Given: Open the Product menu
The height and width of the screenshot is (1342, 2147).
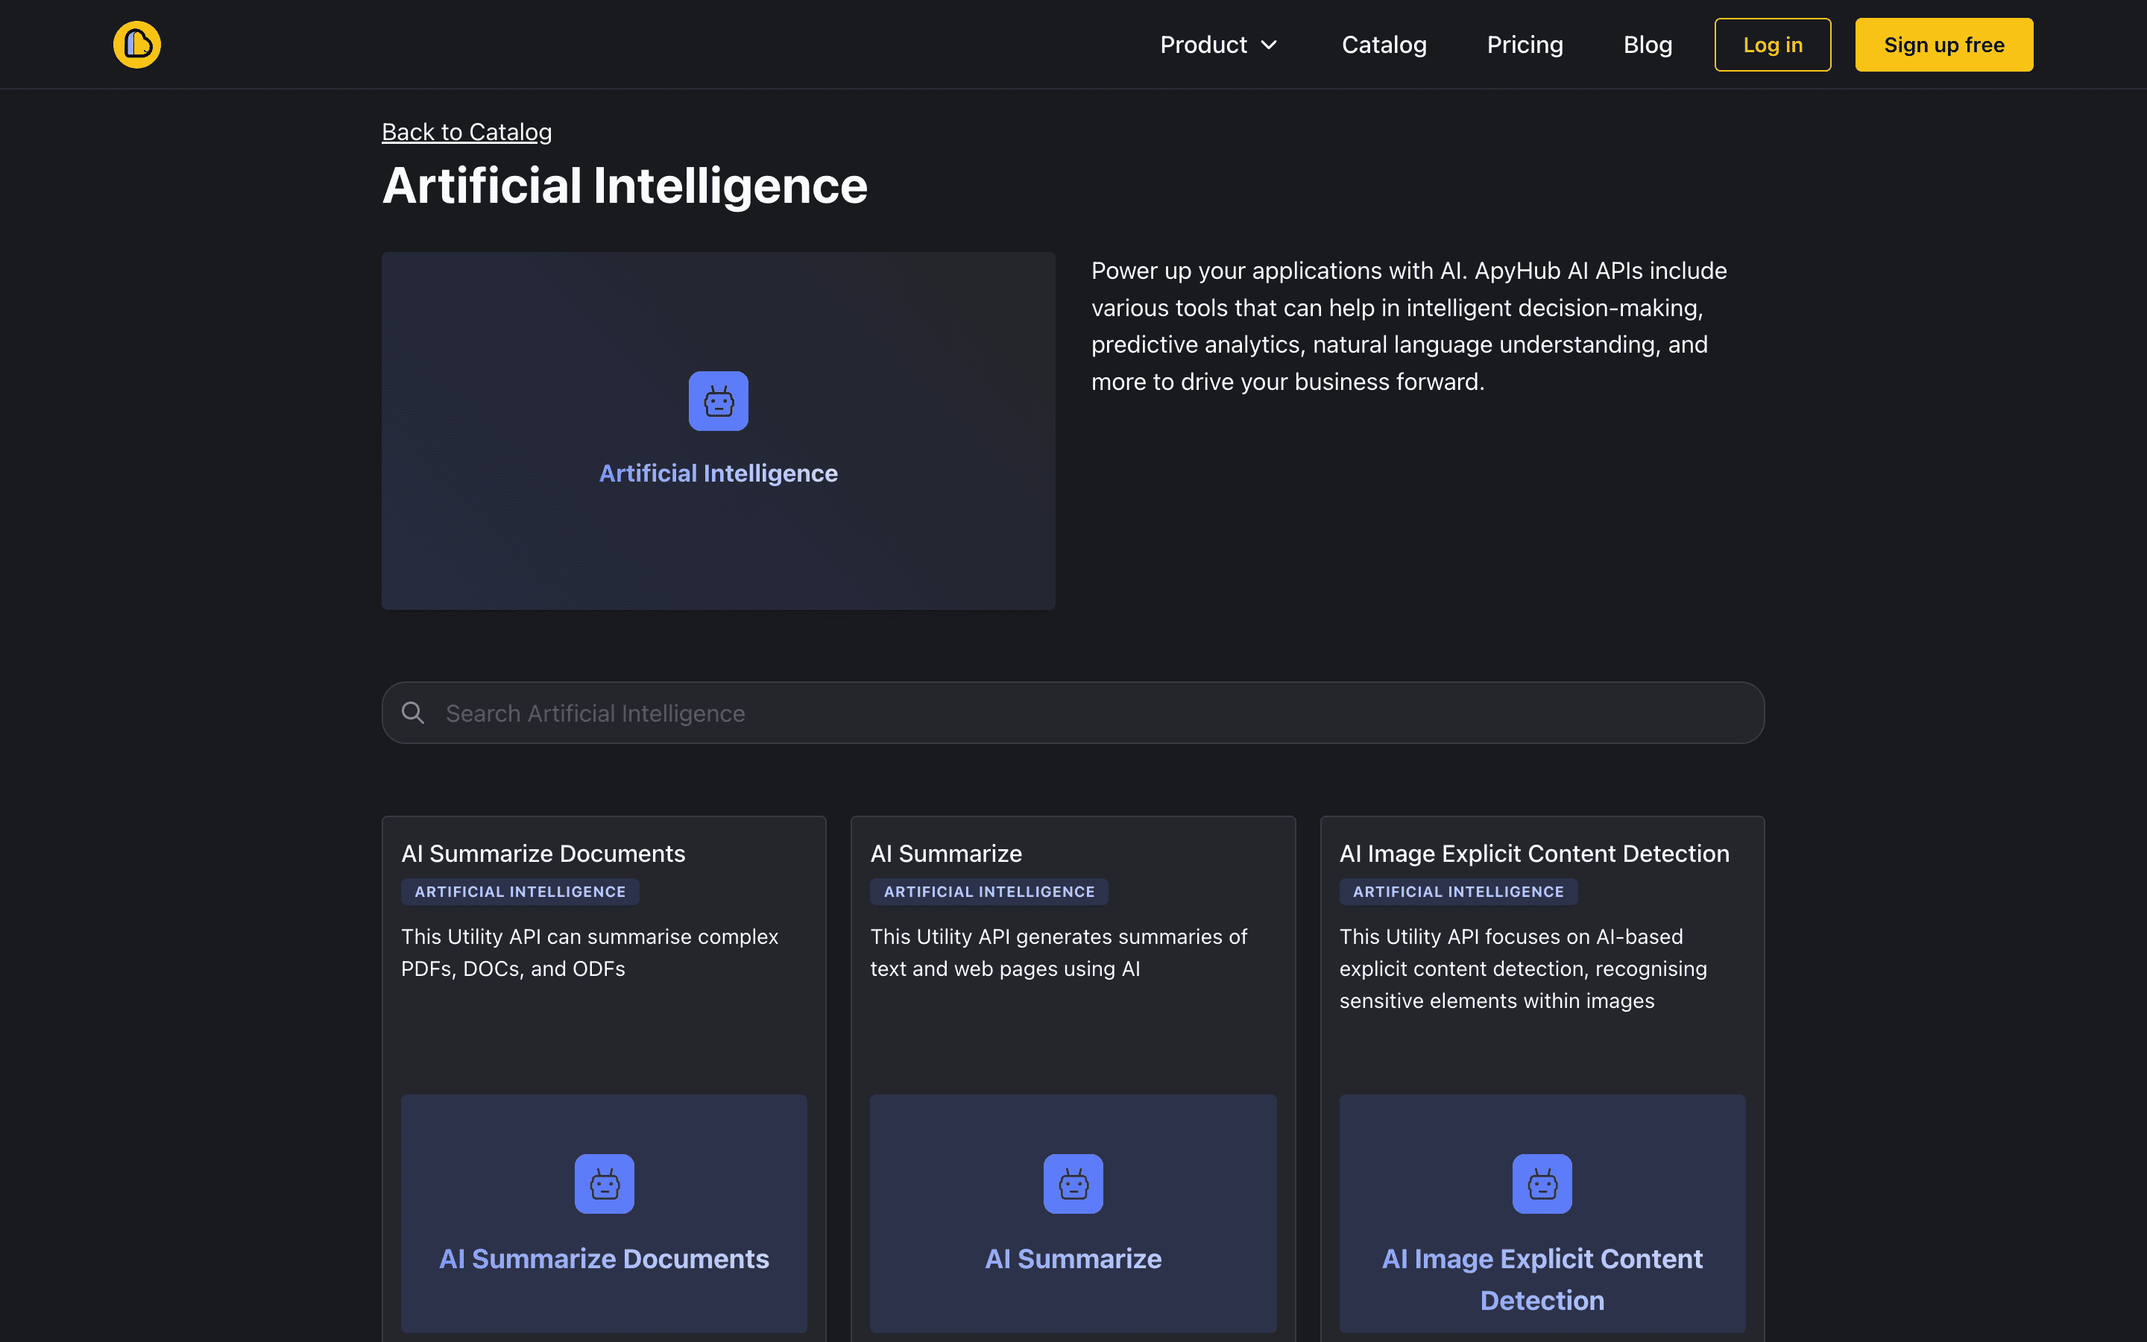Looking at the screenshot, I should [1203, 45].
